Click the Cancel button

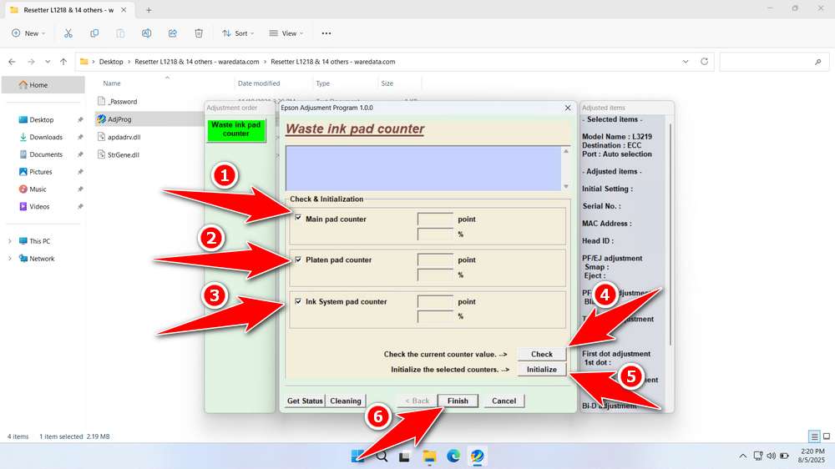click(x=504, y=401)
